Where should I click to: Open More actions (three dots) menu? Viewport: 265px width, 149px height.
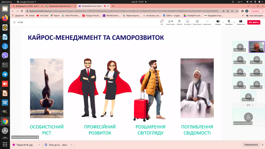coord(207,22)
